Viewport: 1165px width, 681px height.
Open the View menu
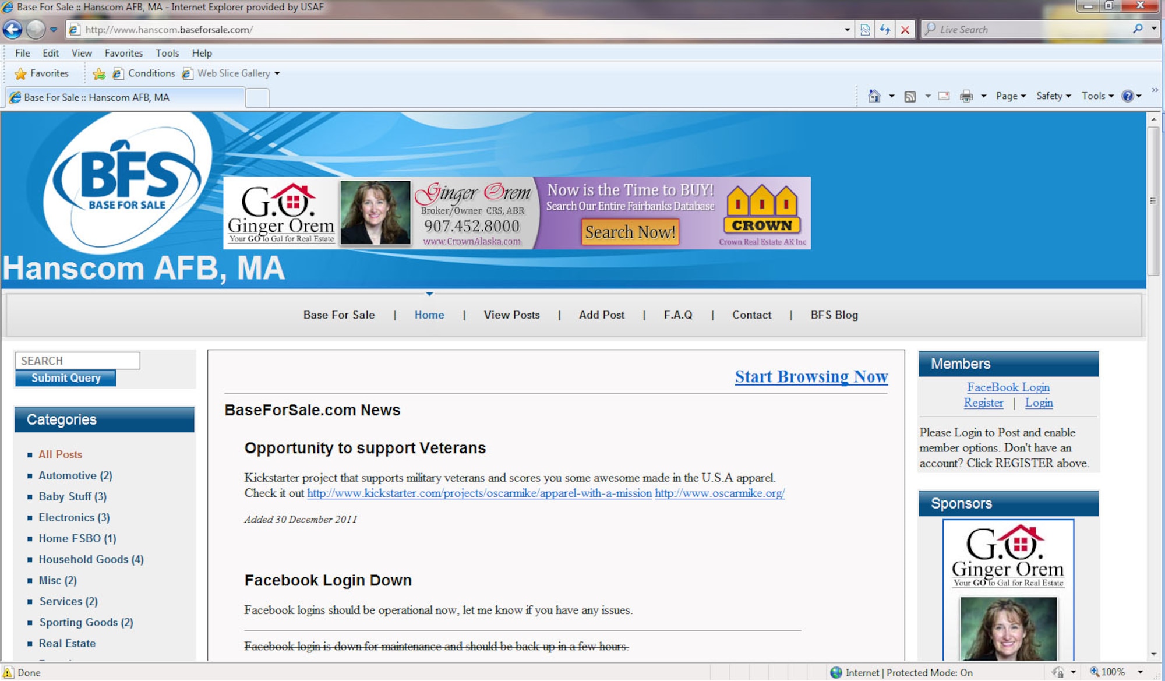point(82,53)
